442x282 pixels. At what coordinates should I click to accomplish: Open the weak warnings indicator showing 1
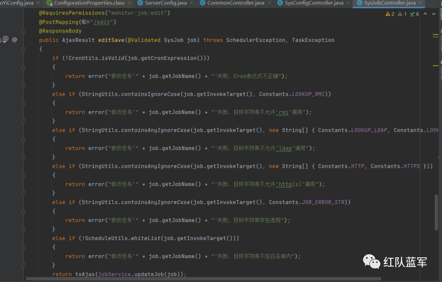(402, 14)
